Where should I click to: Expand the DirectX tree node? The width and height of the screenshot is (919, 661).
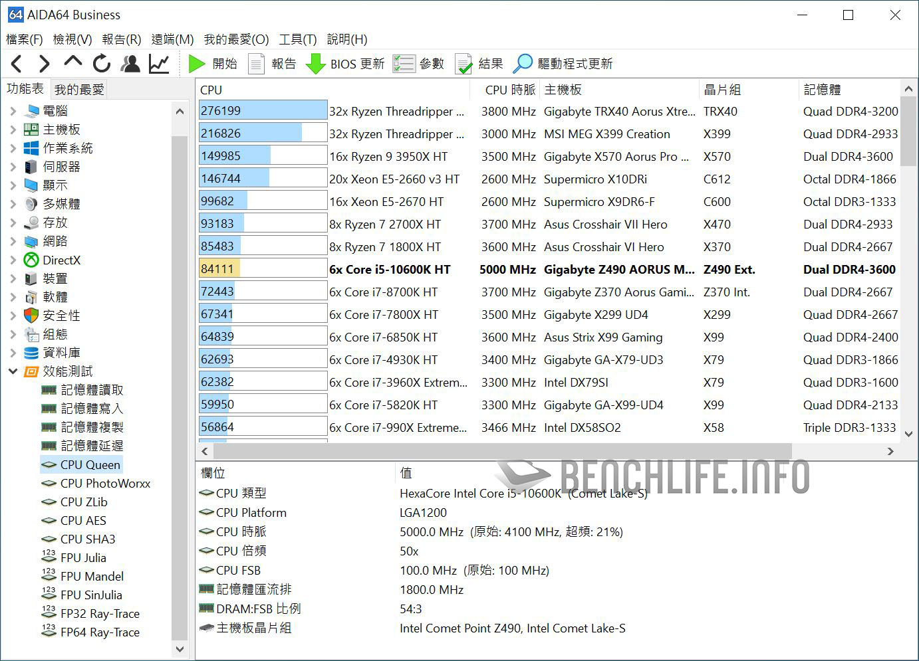click(13, 260)
